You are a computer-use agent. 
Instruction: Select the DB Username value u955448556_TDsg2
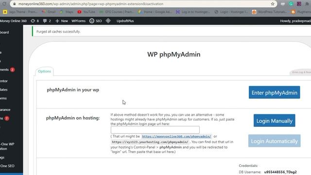(x=280, y=172)
